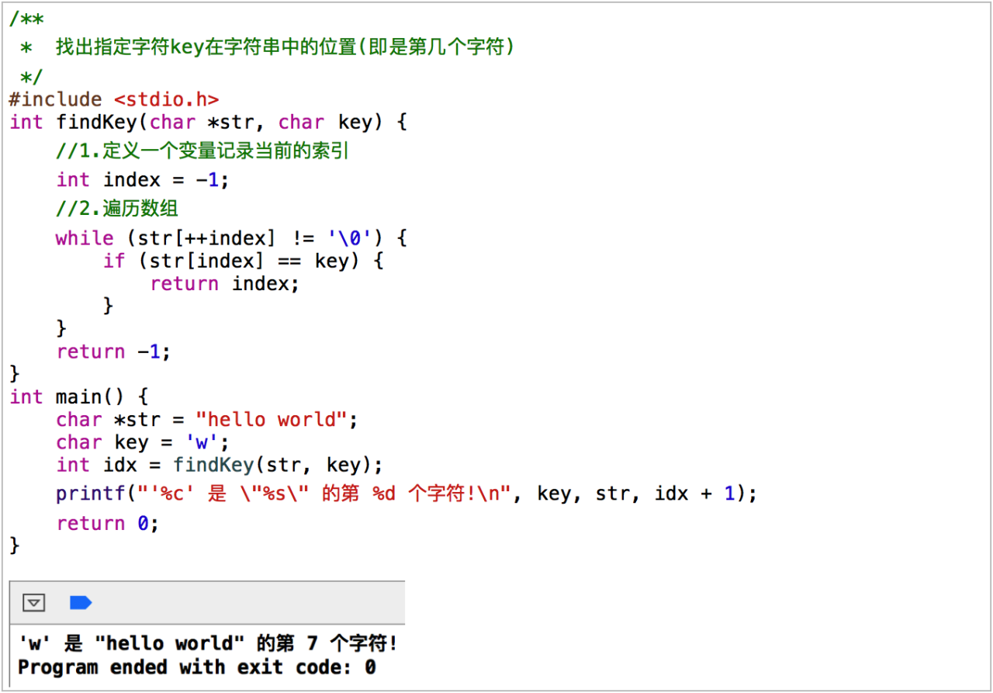Viewport: 993px width, 693px height.
Task: Click the 'if (str[index] == key)' condition
Action: click(243, 261)
